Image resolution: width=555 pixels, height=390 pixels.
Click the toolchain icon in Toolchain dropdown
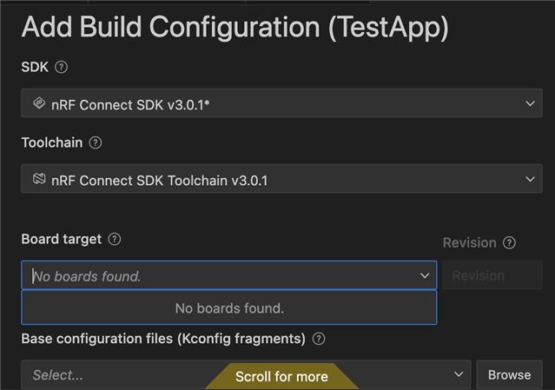click(39, 179)
